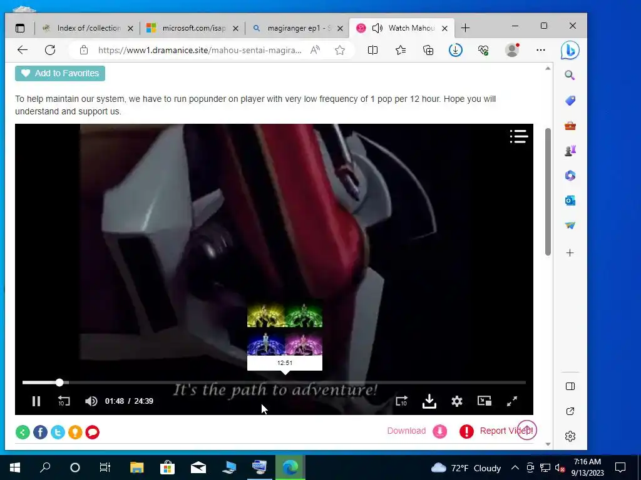Click the scrollbar down arrow
The image size is (641, 480).
[548, 444]
